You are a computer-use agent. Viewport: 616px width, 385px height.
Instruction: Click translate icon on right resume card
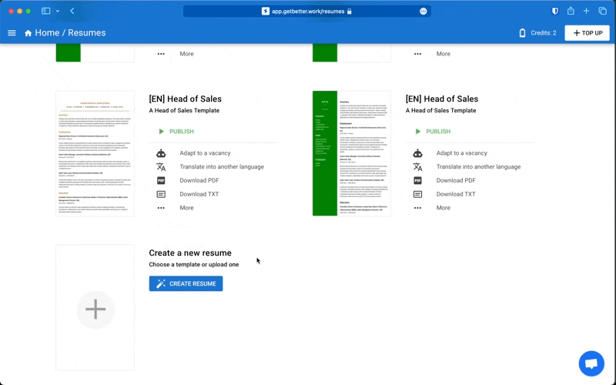[417, 167]
